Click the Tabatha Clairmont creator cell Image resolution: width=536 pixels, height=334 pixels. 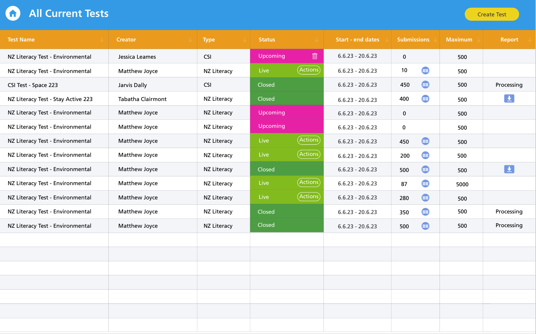pyautogui.click(x=142, y=99)
